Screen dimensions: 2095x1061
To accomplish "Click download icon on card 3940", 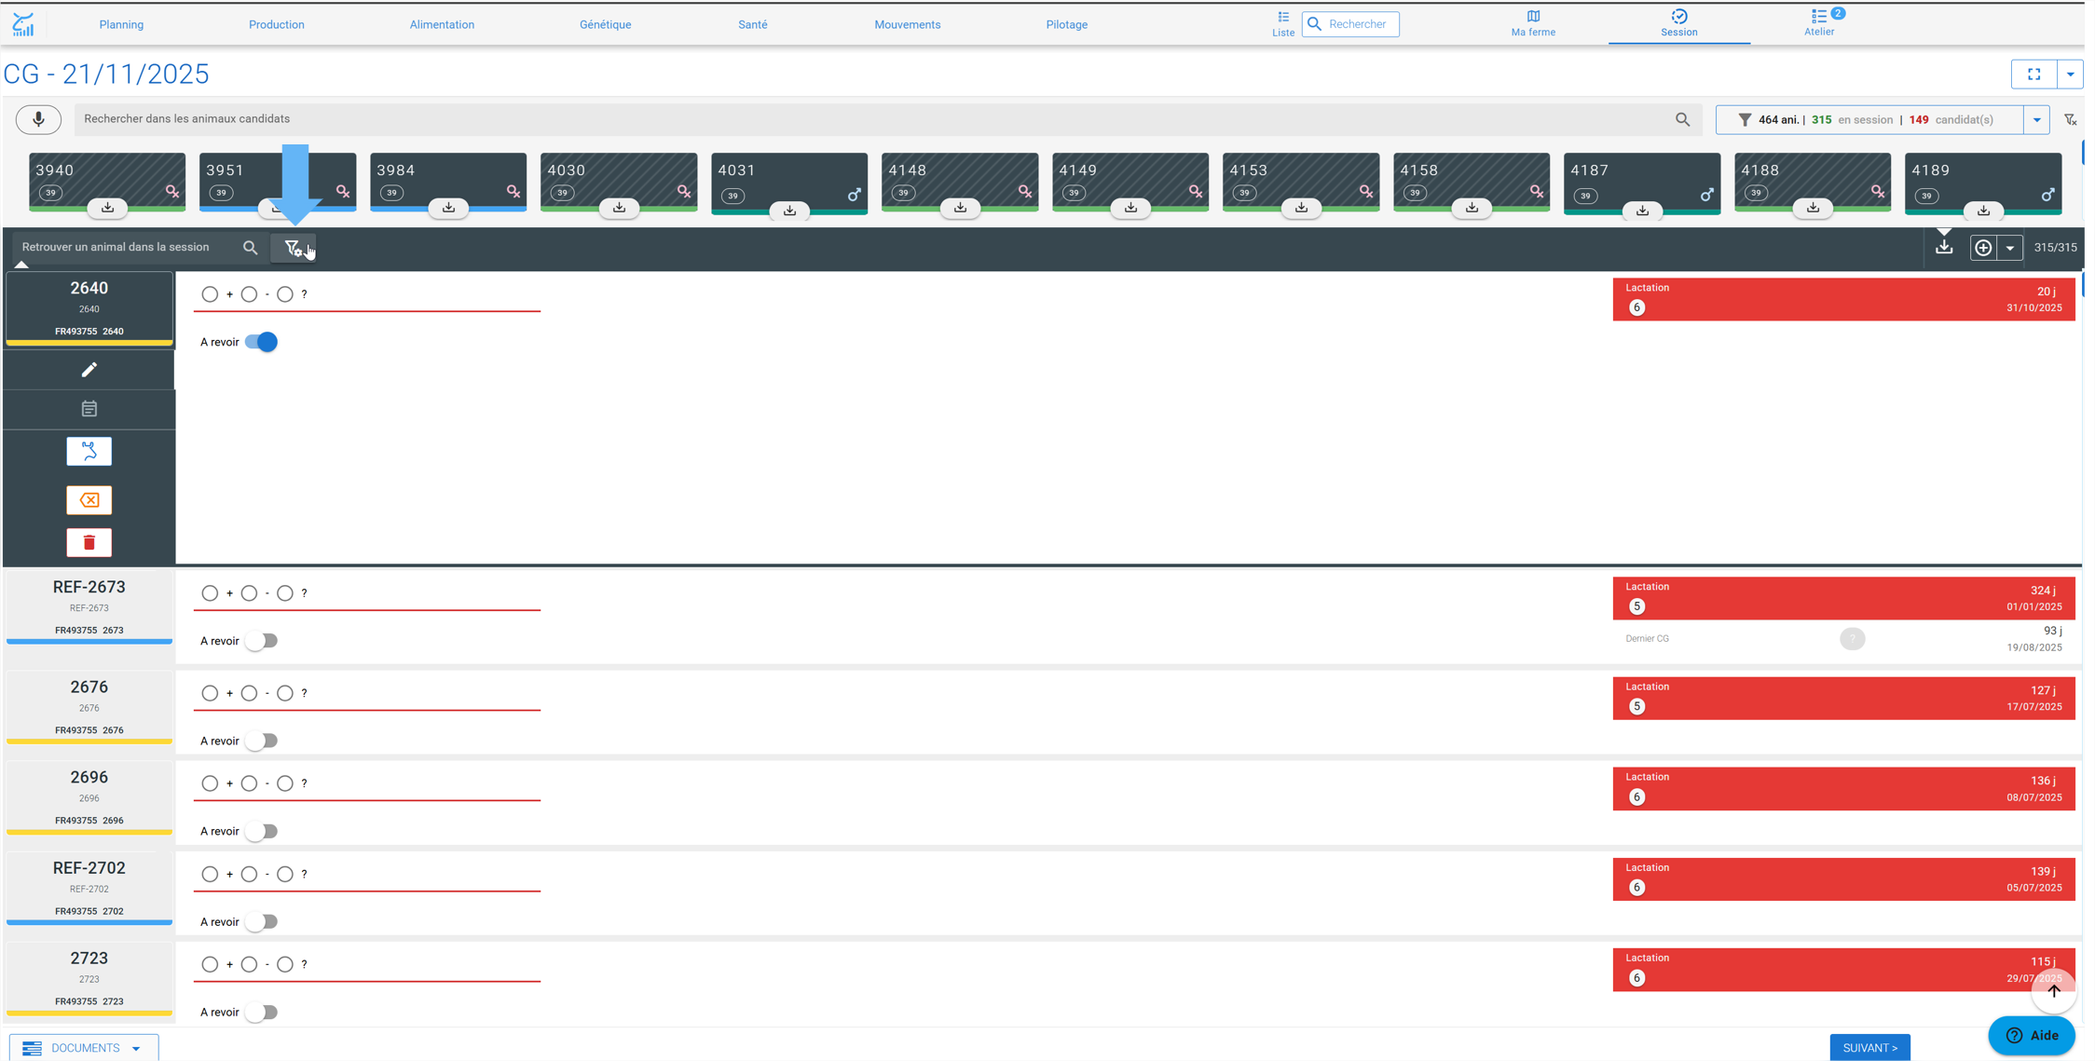I will click(x=107, y=208).
